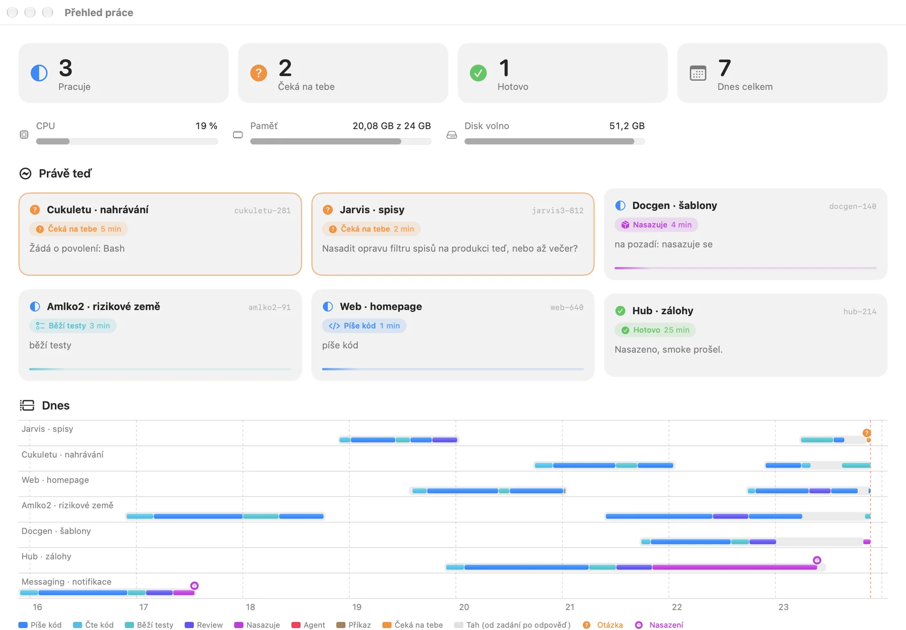Click the Píše kód legend color swatch

tap(23, 625)
